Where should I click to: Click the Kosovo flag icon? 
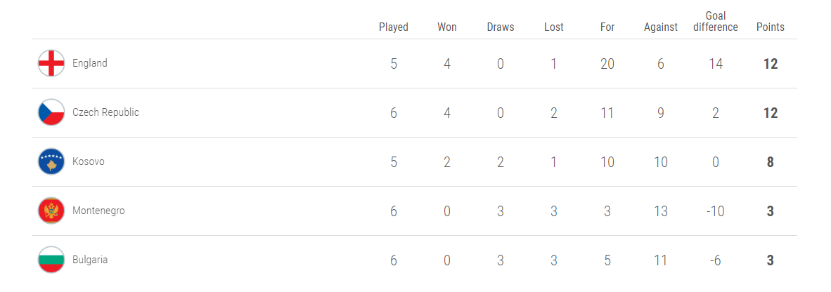click(x=51, y=162)
